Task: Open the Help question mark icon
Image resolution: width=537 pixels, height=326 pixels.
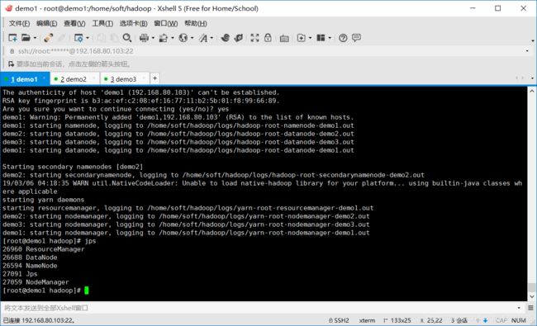Action: point(343,38)
